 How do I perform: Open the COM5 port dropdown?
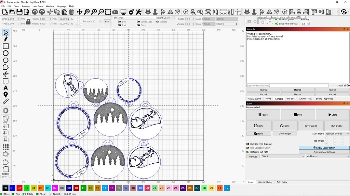click(x=283, y=157)
